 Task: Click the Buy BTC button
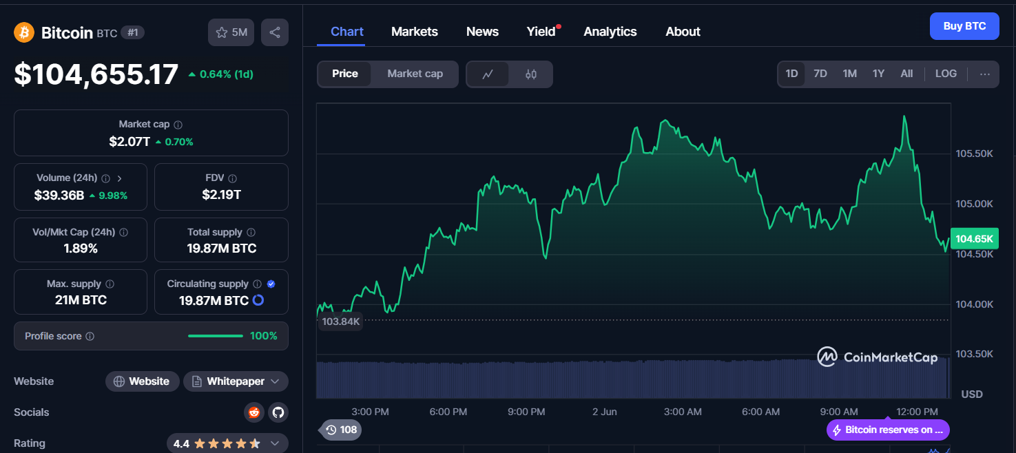coord(964,26)
